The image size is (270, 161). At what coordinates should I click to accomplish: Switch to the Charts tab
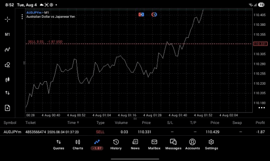[78, 145]
